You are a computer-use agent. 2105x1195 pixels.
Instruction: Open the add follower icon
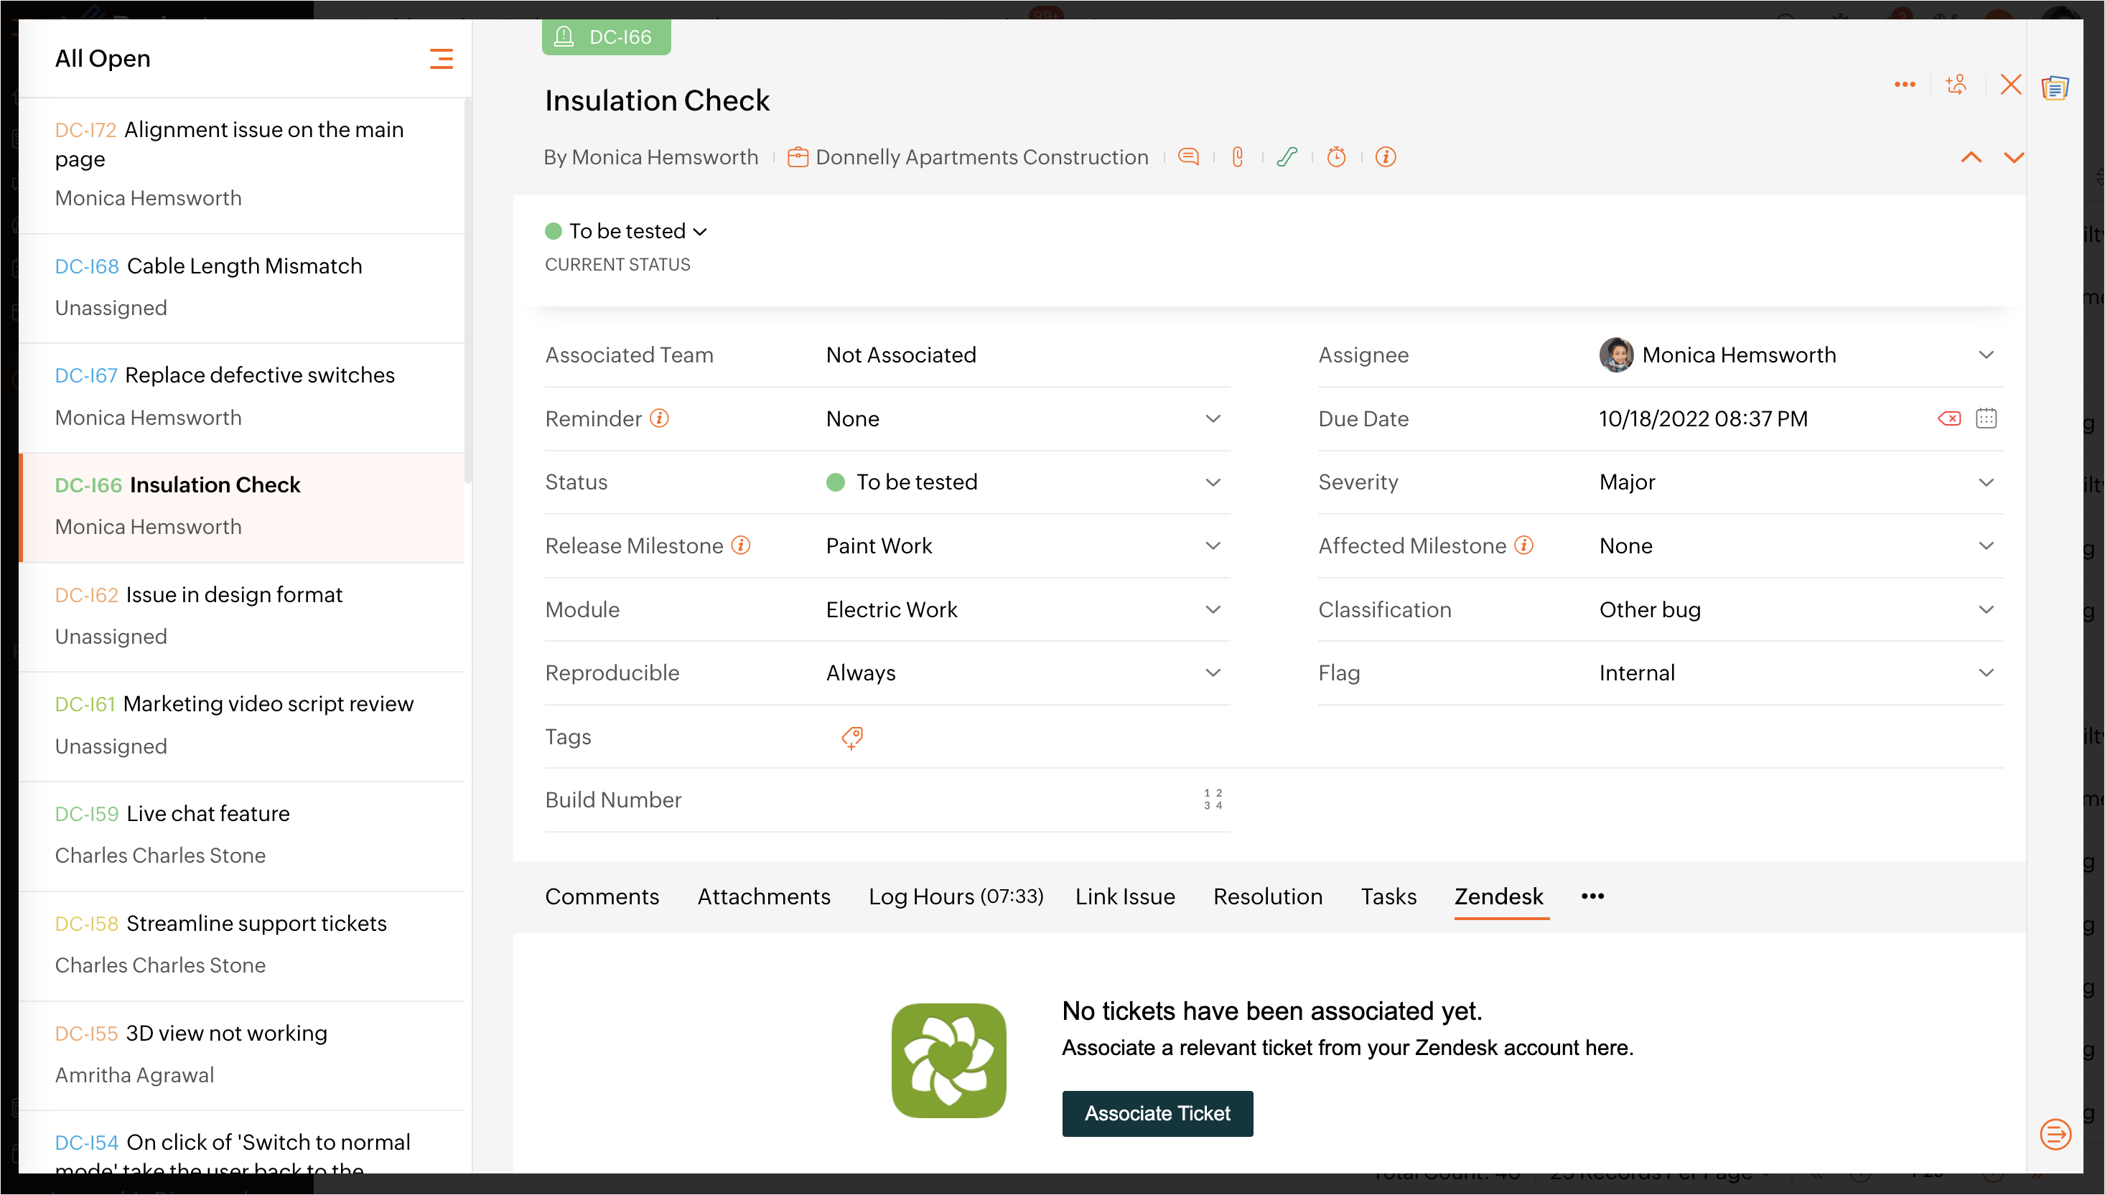point(1956,85)
